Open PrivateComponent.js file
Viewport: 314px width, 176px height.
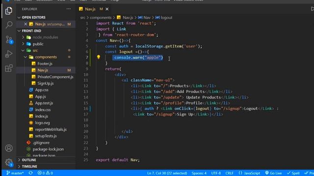click(55, 77)
